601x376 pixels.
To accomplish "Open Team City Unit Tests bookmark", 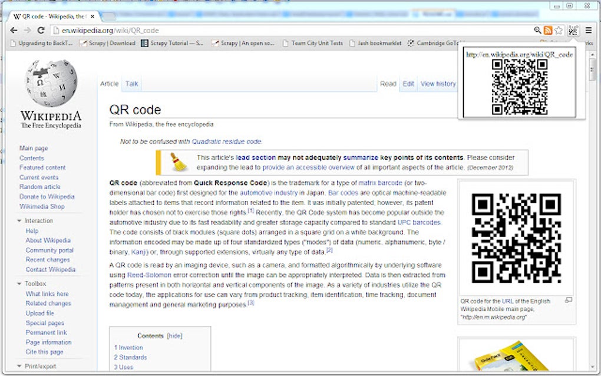I will pos(313,43).
